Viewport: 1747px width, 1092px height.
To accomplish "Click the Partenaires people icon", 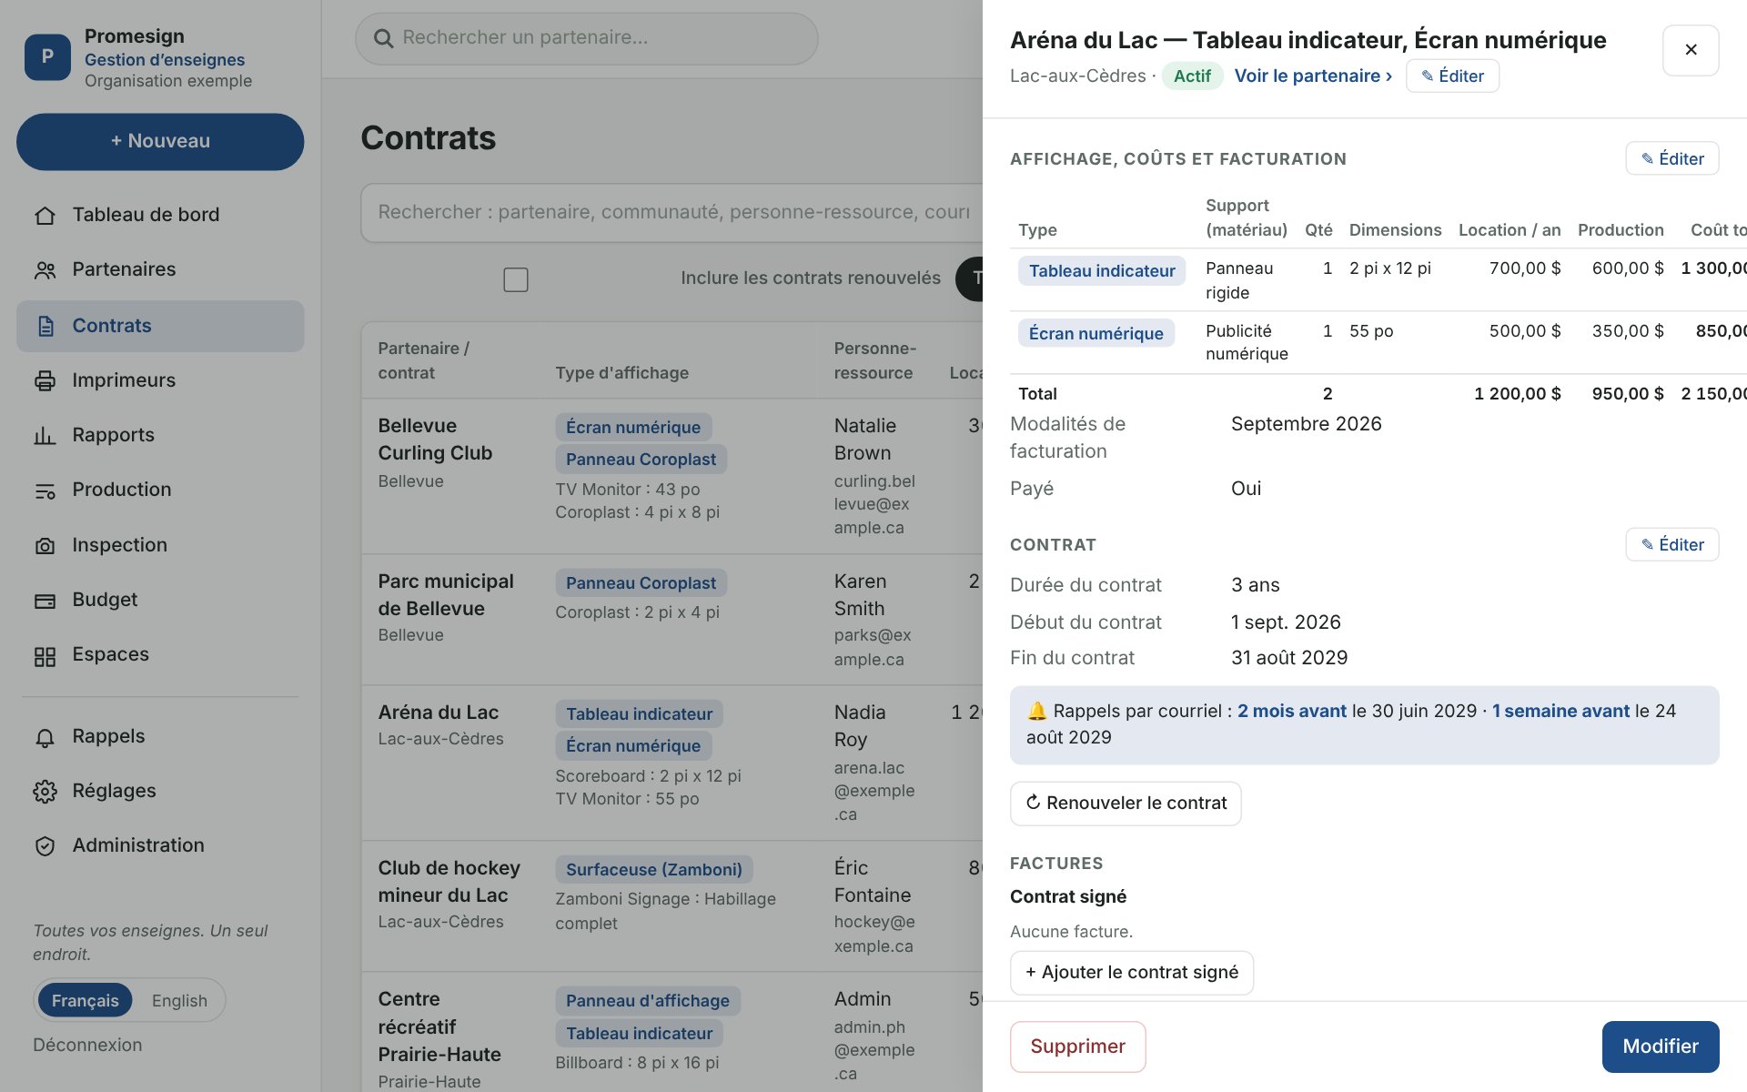I will (45, 270).
